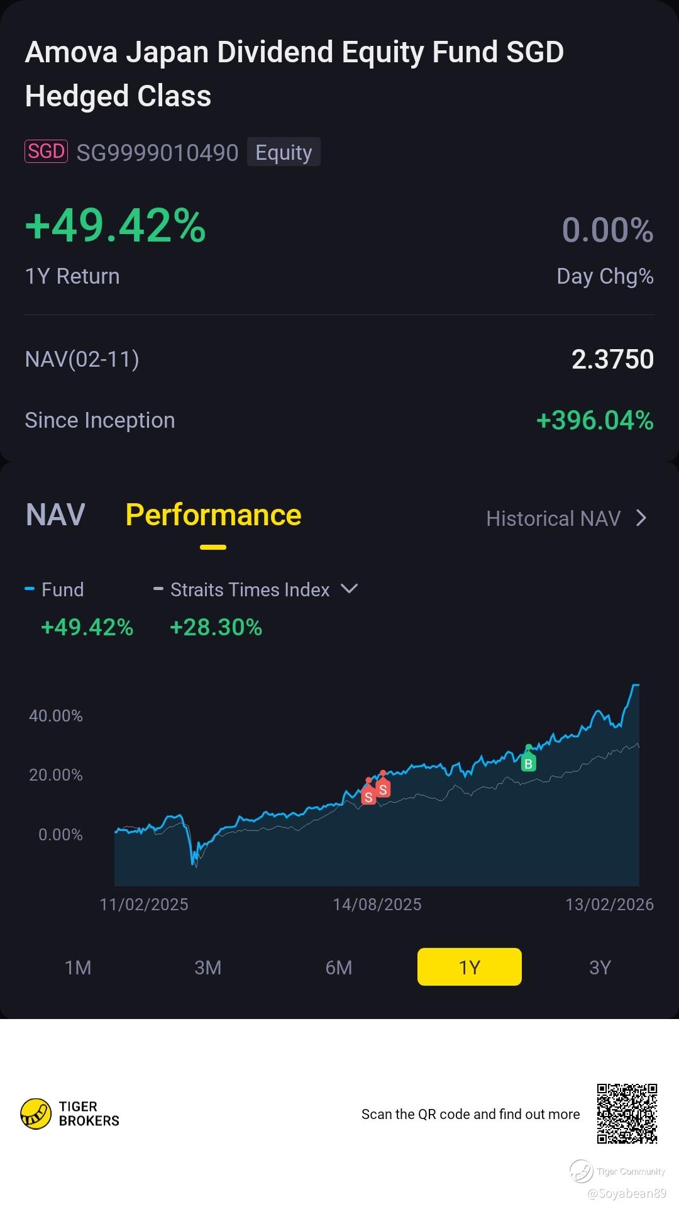Tap the Equity category tag
679x1209 pixels.
[x=284, y=152]
